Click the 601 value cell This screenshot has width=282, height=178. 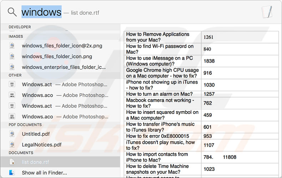(x=240, y=127)
